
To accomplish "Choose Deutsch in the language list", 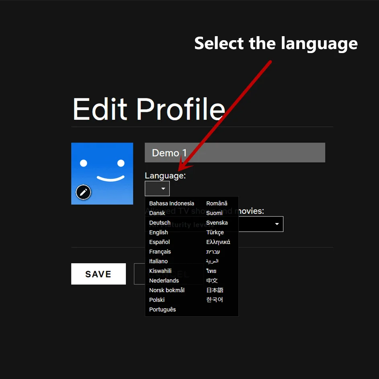I will pyautogui.click(x=160, y=223).
